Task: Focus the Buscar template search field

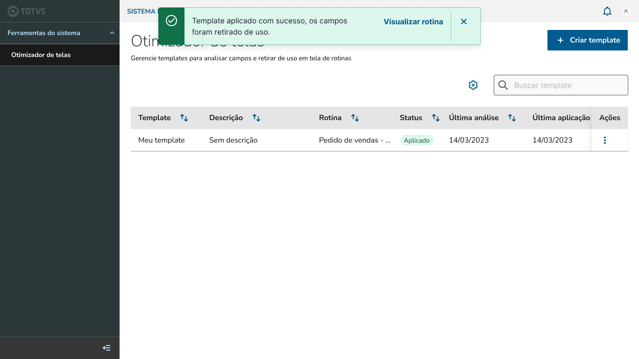Action: pyautogui.click(x=561, y=85)
